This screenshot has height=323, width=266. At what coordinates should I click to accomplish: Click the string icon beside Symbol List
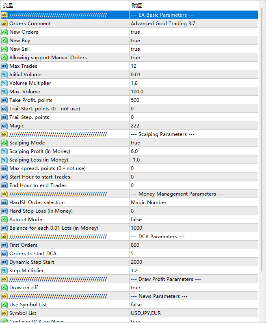tap(4, 313)
